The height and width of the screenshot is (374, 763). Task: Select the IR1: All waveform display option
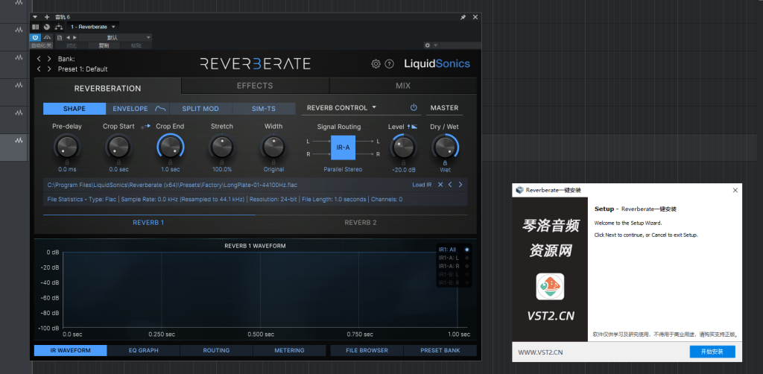pos(452,250)
